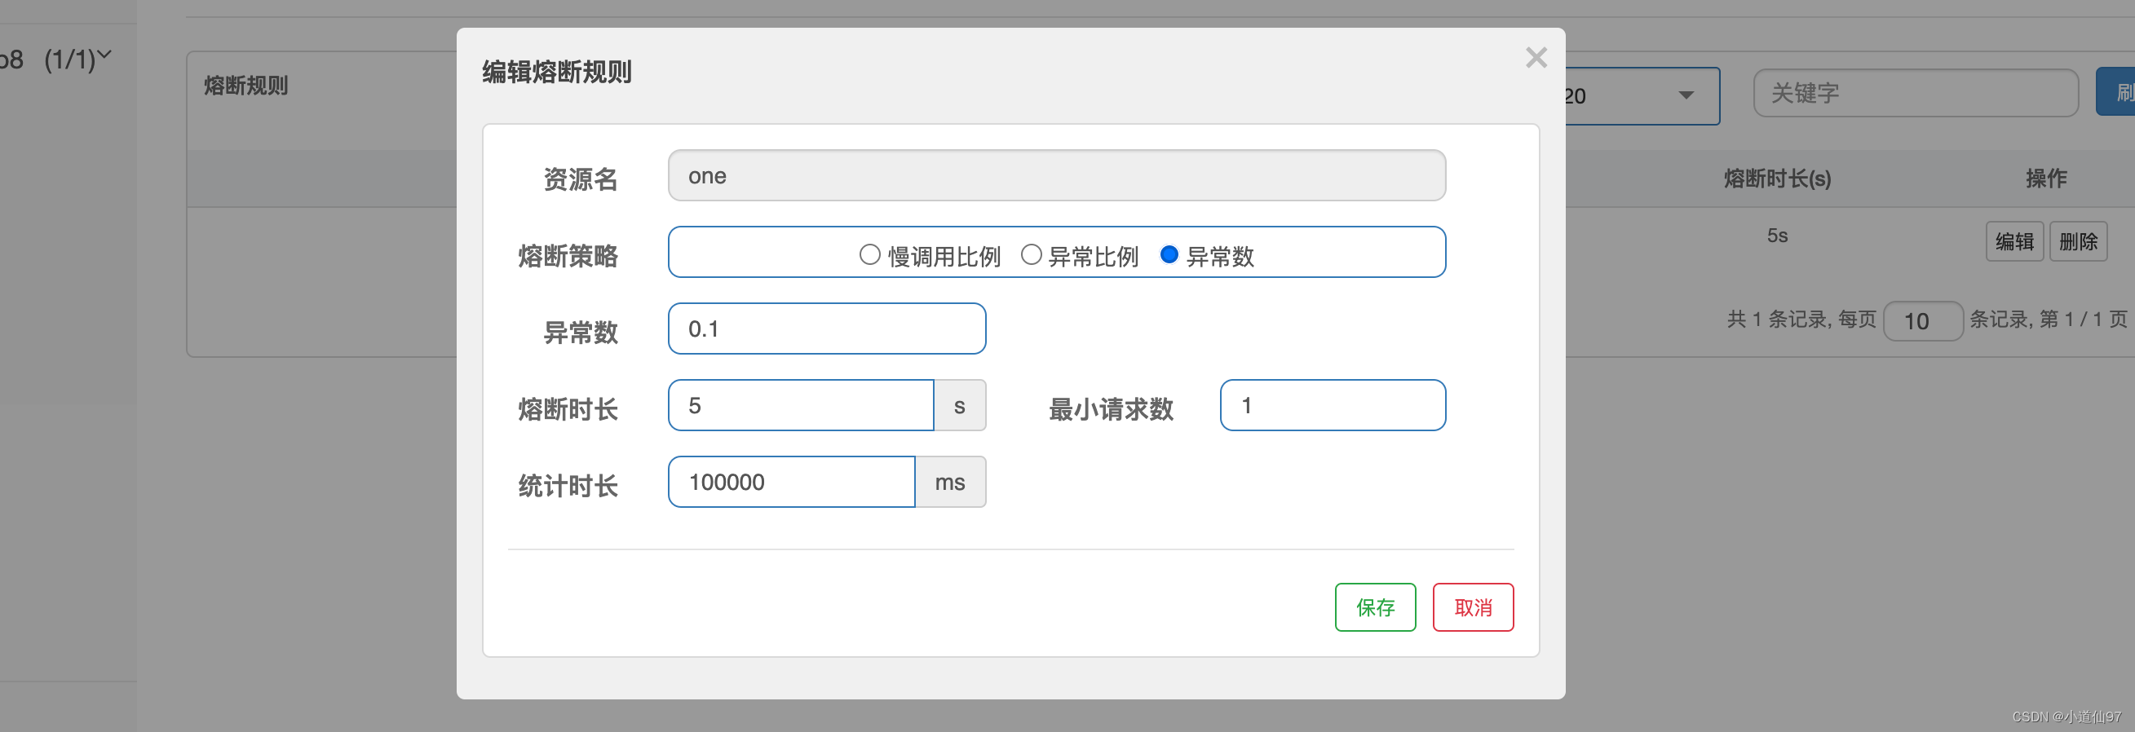
Task: Open the page-size dropdown showing 20
Action: point(1642,96)
